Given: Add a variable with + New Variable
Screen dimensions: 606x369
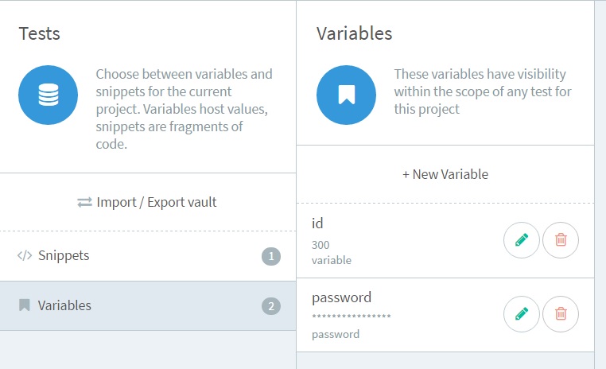Looking at the screenshot, I should pyautogui.click(x=445, y=174).
